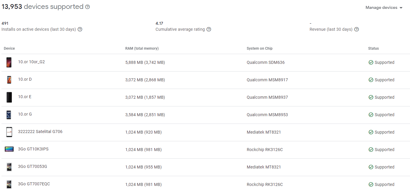Image resolution: width=410 pixels, height=193 pixels.
Task: Click the 3Go GT10K3IPS tablet thumbnail
Action: pos(9,149)
